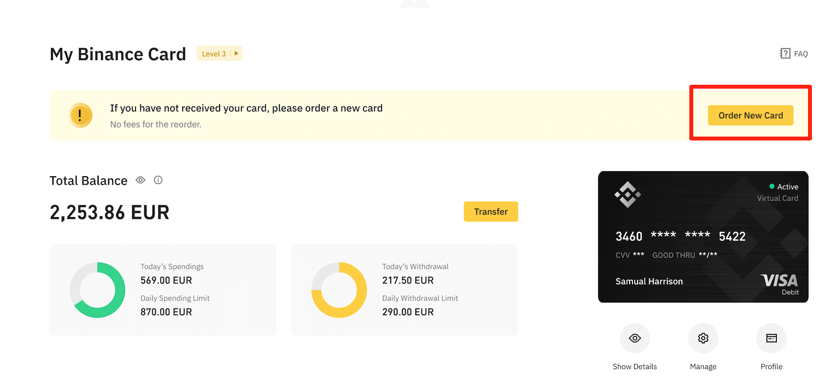Click the VISA Debit logo
Viewport: 837px width, 378px height.
(x=779, y=284)
